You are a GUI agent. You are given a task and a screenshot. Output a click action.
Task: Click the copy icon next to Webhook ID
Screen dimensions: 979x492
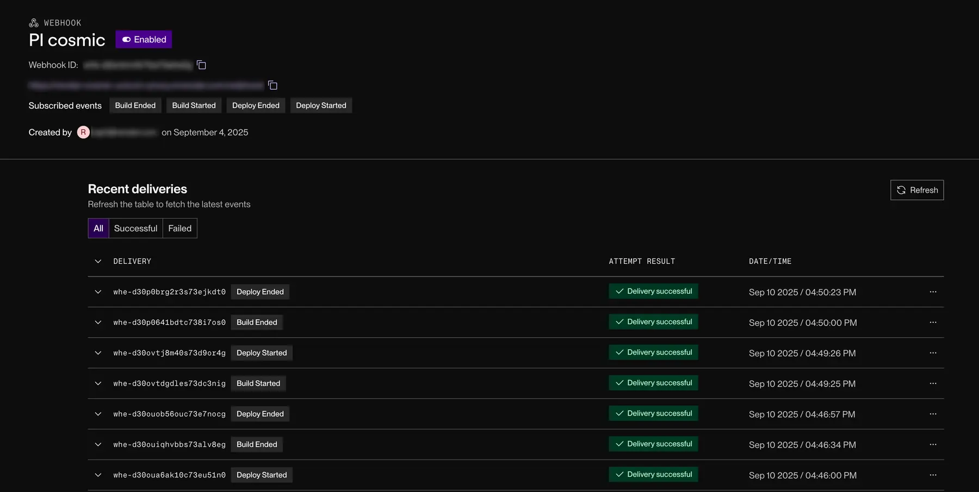click(201, 65)
